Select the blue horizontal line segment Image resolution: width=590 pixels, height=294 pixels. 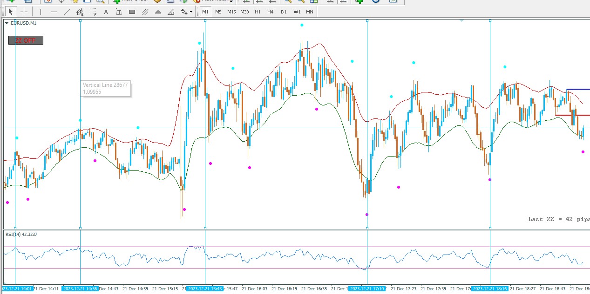pos(578,89)
